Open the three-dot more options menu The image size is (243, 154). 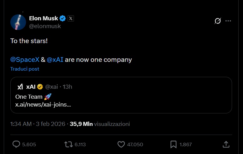click(228, 21)
